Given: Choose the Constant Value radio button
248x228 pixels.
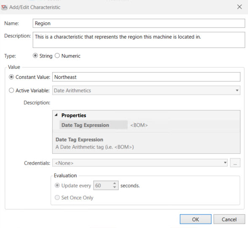Looking at the screenshot, I should pyautogui.click(x=11, y=77).
